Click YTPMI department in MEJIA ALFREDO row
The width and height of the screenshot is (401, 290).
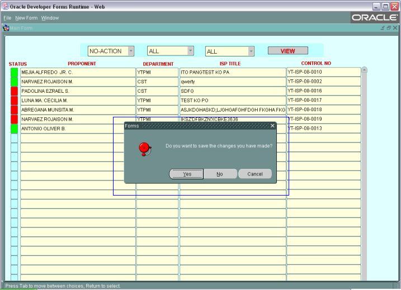coord(157,72)
